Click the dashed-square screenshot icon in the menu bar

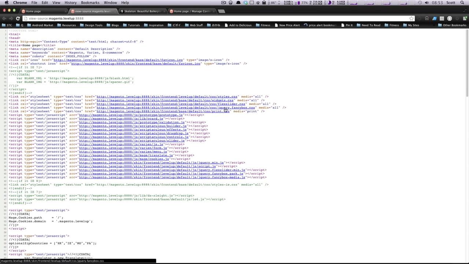click(251, 3)
